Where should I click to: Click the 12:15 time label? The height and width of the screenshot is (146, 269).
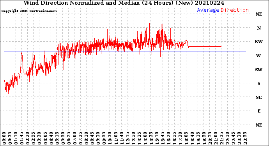coord(127,138)
